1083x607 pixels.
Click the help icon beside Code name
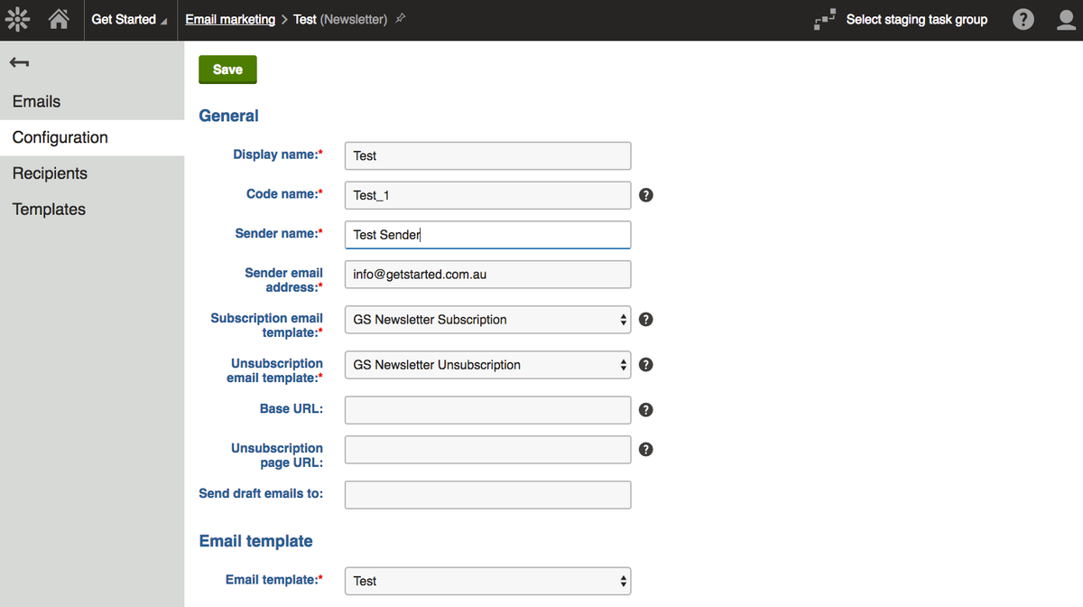[x=645, y=194]
